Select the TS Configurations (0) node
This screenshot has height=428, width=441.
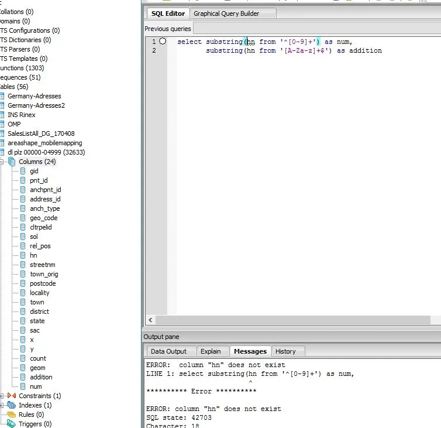[x=30, y=30]
